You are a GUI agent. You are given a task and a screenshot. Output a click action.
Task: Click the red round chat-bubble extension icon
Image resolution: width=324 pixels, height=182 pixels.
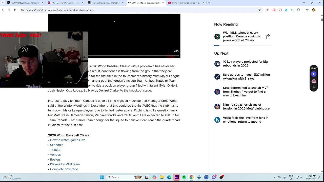pos(274,10)
